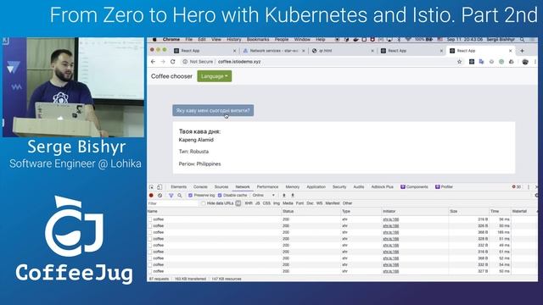
Task: Click the blue coffee question button
Action: 213,111
